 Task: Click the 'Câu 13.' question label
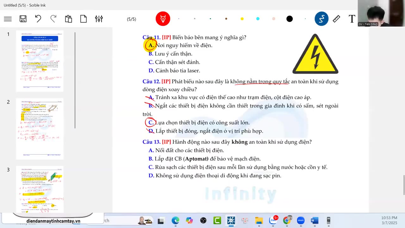152,142
